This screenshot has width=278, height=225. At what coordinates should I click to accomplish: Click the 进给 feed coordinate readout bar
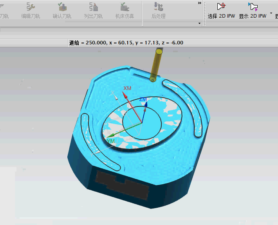[x=126, y=43]
